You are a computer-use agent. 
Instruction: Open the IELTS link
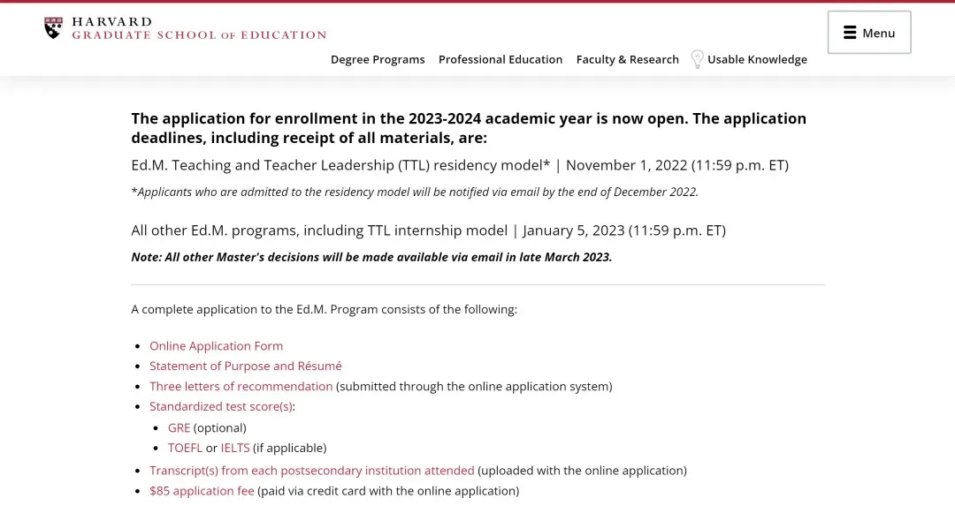tap(235, 448)
